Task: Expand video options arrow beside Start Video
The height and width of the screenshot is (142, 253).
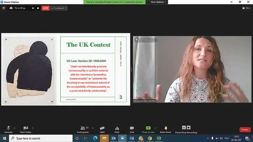Action: point(33,128)
